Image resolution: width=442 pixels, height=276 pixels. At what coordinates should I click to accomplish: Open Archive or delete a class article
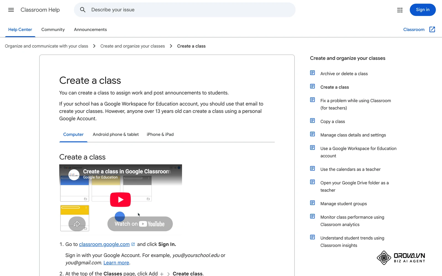pos(344,74)
